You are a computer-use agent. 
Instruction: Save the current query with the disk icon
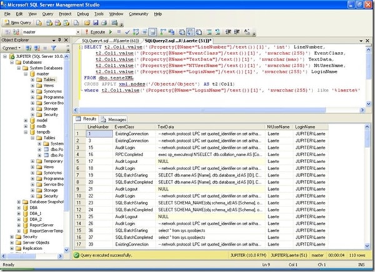click(96, 23)
